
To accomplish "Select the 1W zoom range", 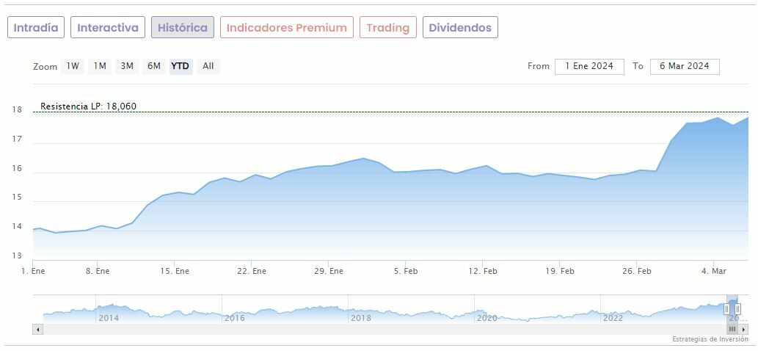I will pyautogui.click(x=73, y=66).
